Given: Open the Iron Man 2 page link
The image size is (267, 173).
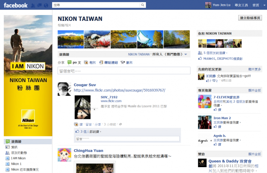Looking at the screenshot, I should (222, 118).
